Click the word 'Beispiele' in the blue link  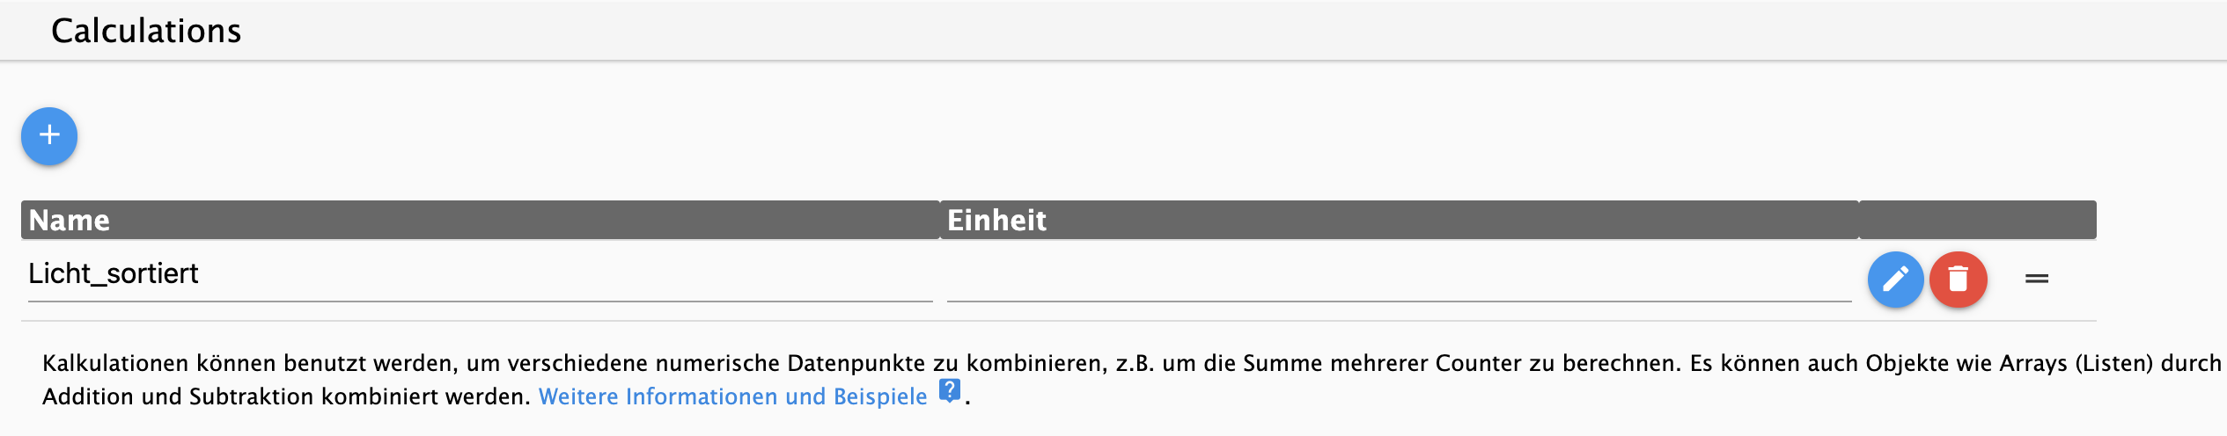click(880, 396)
